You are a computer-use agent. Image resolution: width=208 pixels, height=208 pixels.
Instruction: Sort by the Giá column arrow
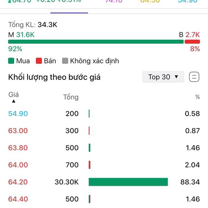pos(14,101)
